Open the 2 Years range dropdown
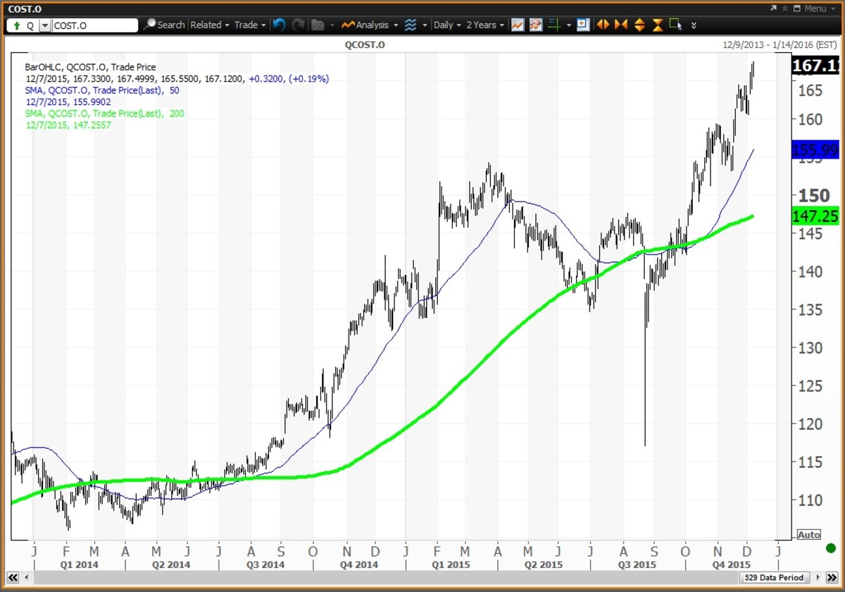The height and width of the screenshot is (592, 845). [x=482, y=25]
